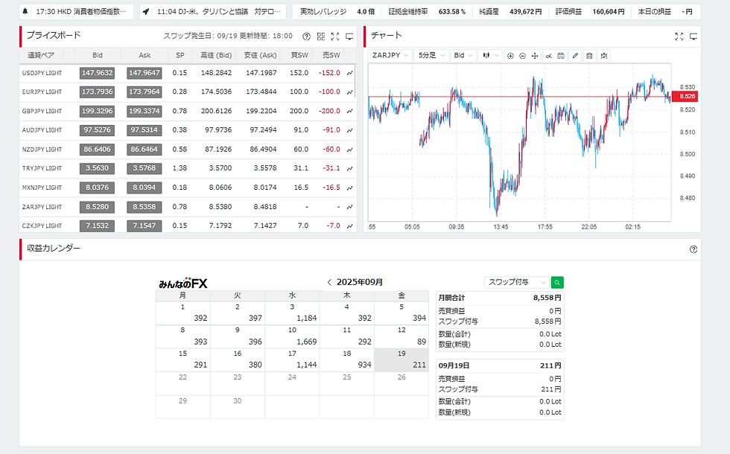Open chart icon in ZARJPY LIGHT row
Image resolution: width=730 pixels, height=454 pixels.
[349, 207]
